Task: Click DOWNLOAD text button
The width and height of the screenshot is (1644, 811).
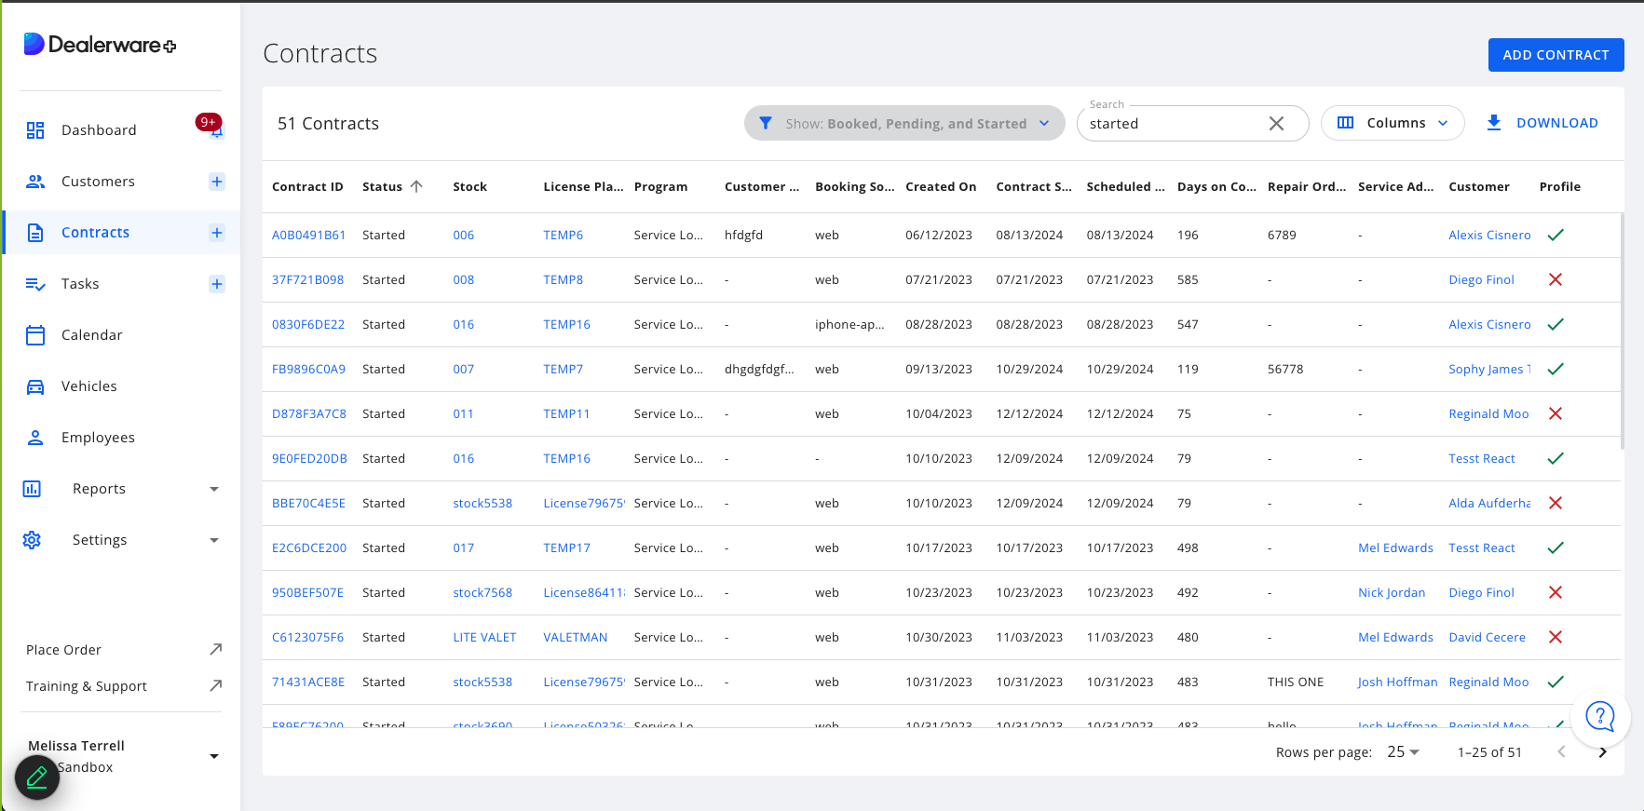Action: tap(1556, 123)
